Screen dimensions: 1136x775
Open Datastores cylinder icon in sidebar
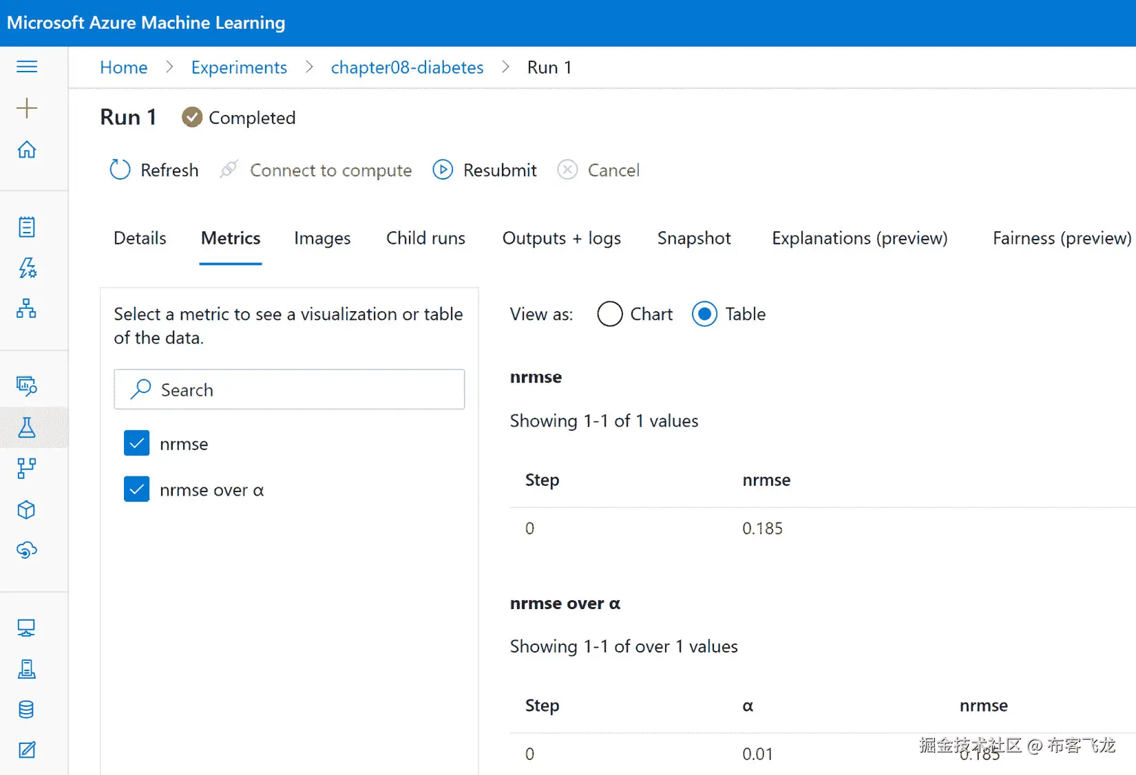coord(27,710)
